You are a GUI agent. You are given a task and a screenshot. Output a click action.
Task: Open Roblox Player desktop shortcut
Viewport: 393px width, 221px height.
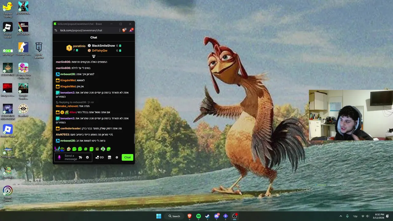click(8, 131)
